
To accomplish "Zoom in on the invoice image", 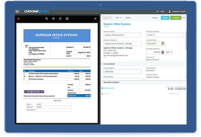I will (54, 19).
